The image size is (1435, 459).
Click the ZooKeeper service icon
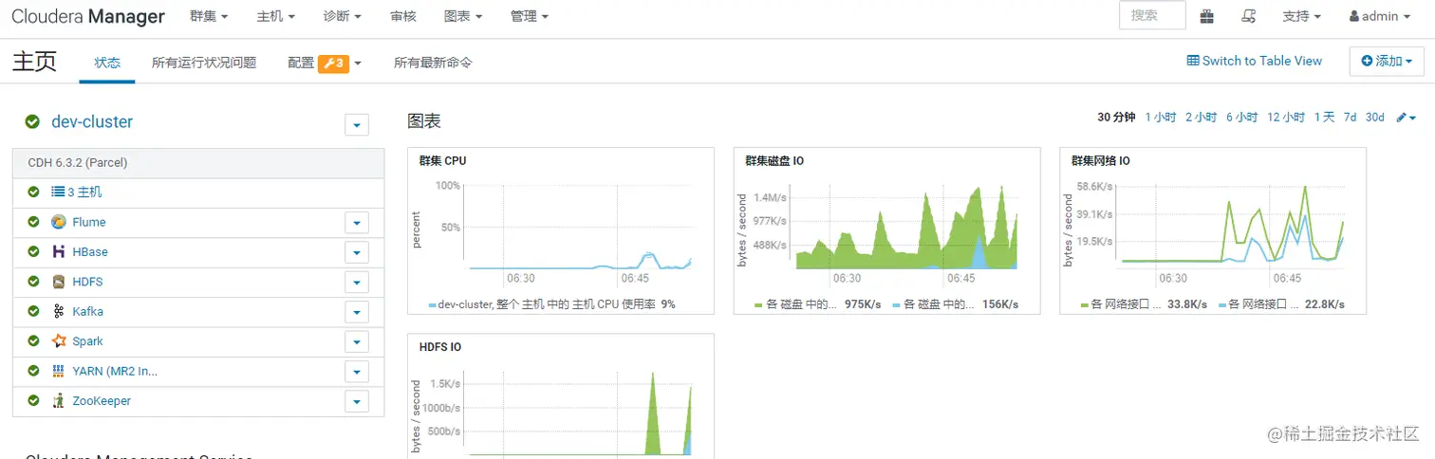(59, 400)
